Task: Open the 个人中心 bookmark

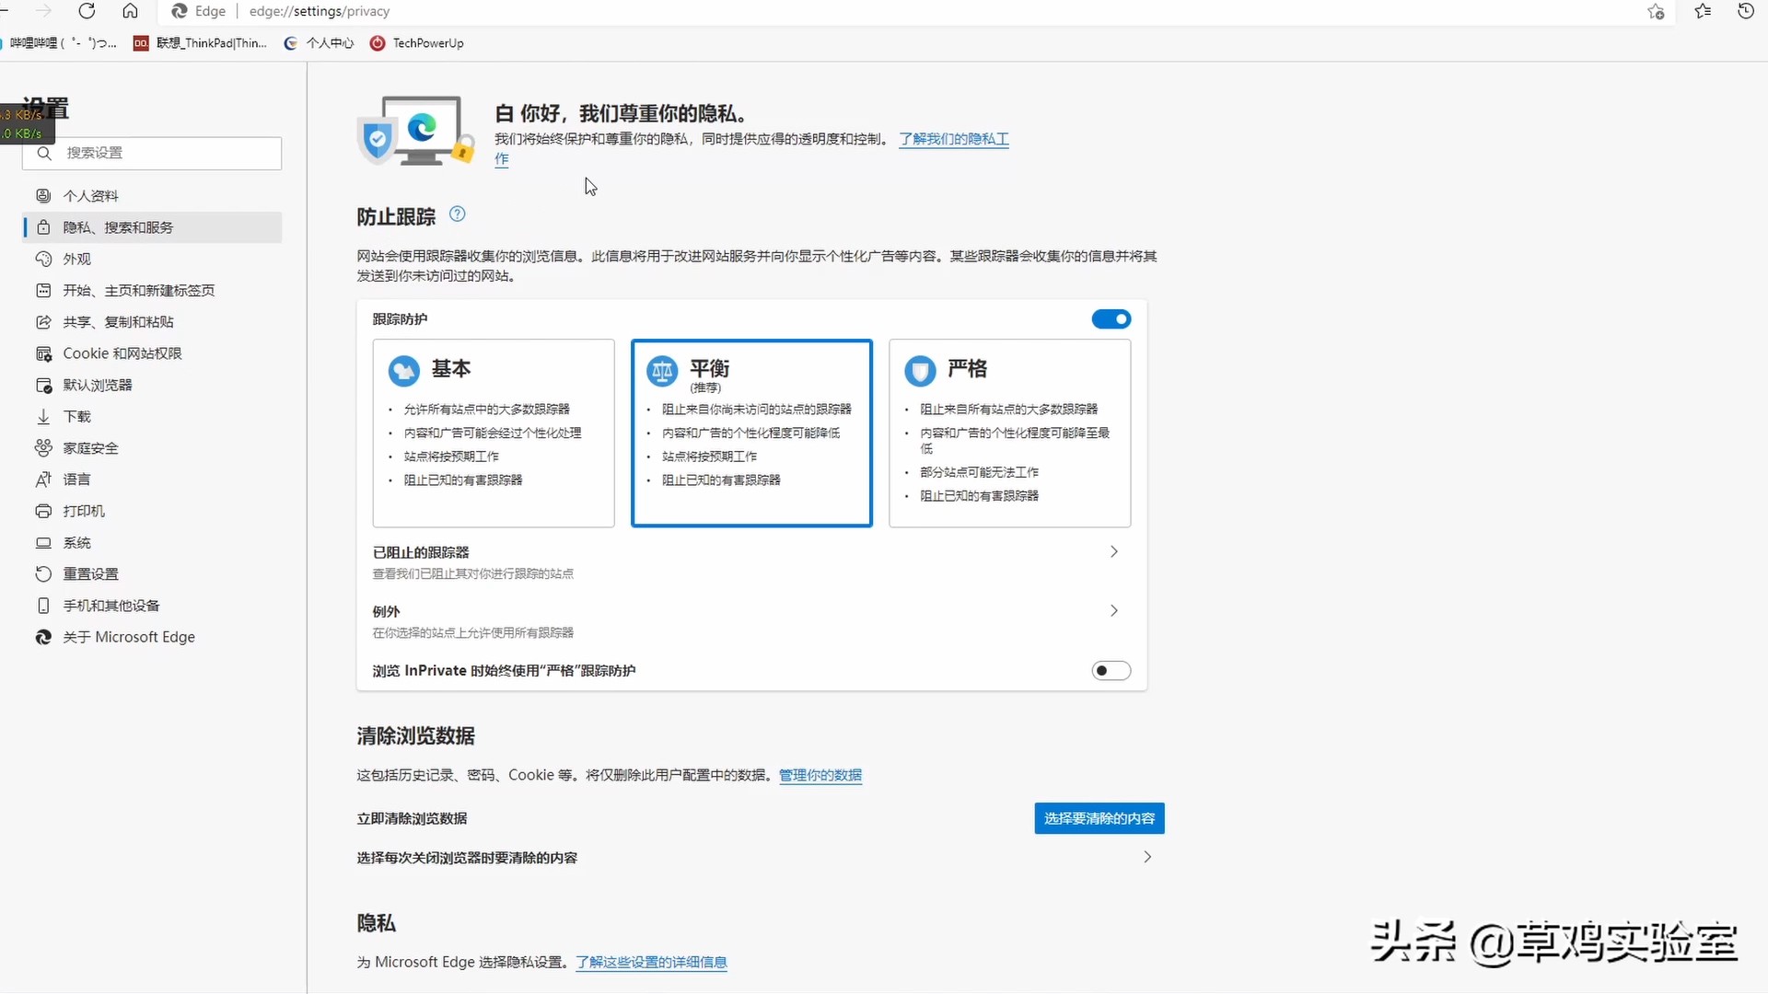Action: coord(319,43)
